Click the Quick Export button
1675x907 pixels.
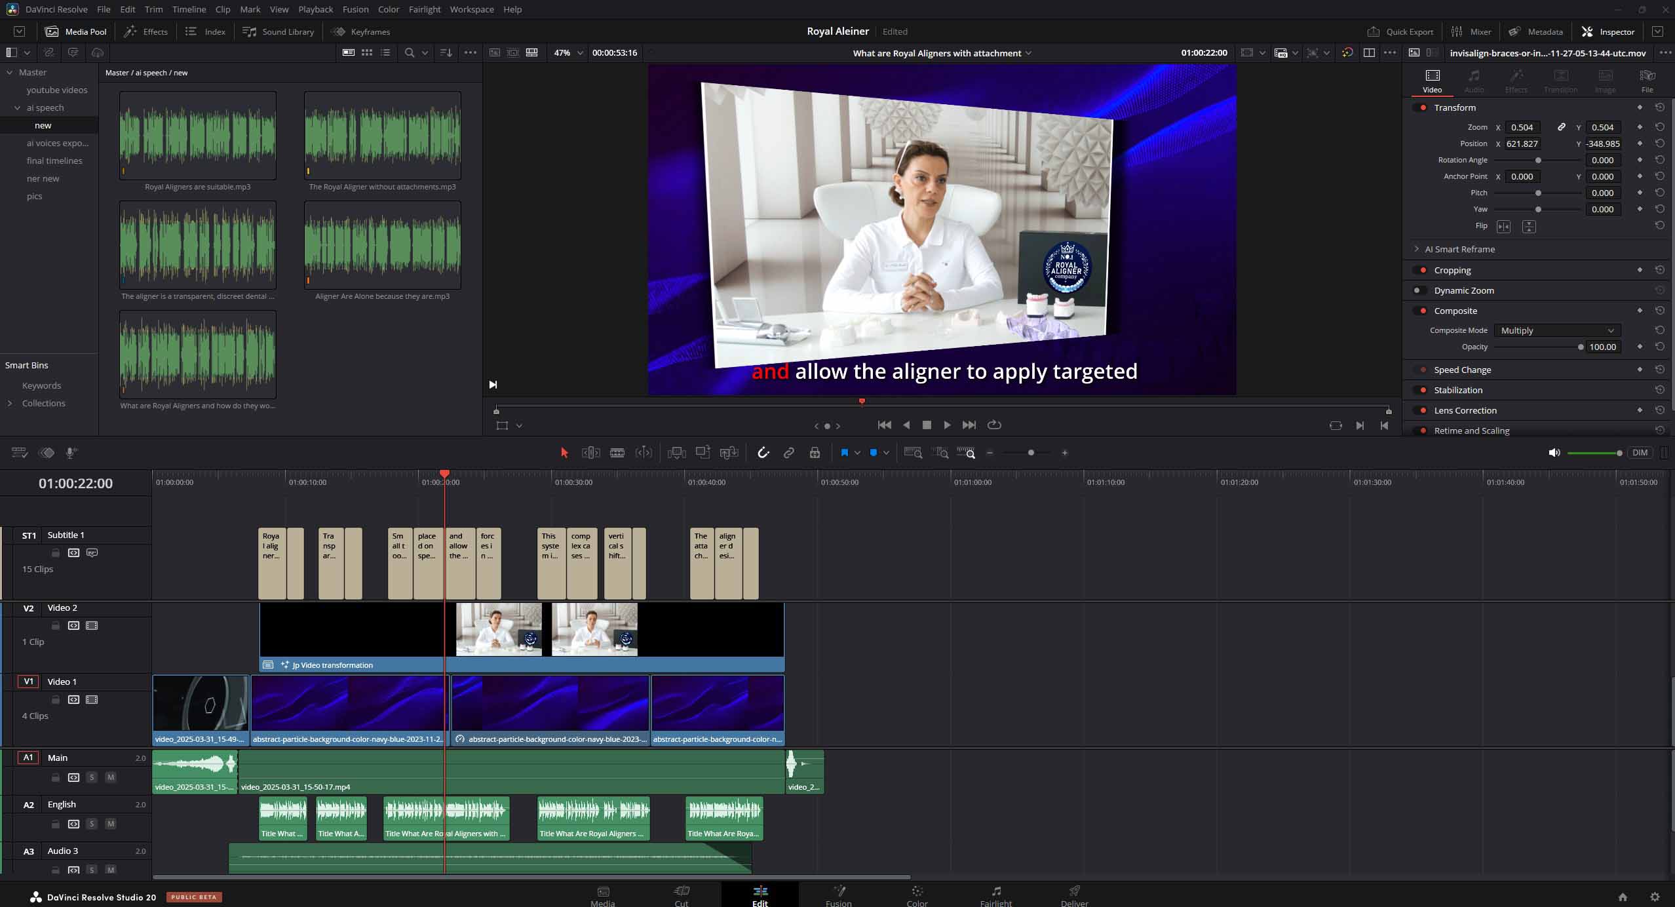point(1400,31)
